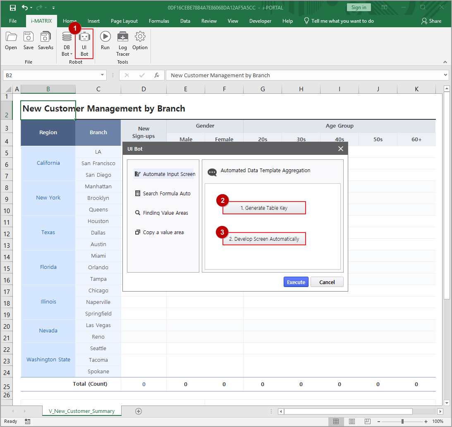
Task: Close the UI Bot dialog
Action: pyautogui.click(x=340, y=149)
